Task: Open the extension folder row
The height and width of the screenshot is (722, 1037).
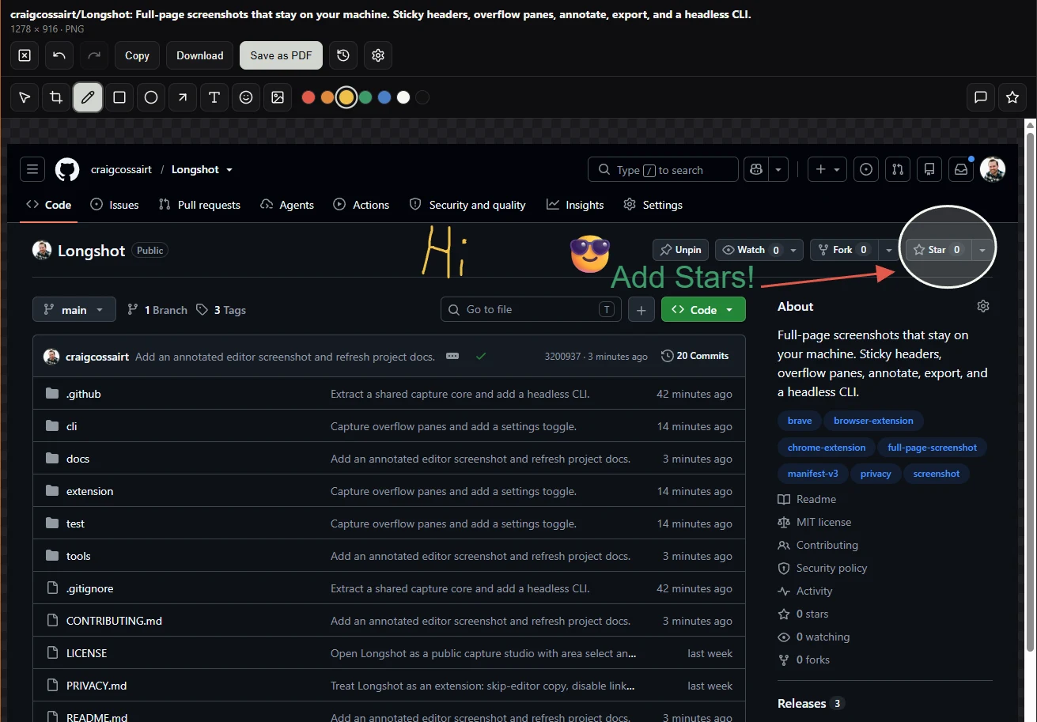Action: [389, 491]
